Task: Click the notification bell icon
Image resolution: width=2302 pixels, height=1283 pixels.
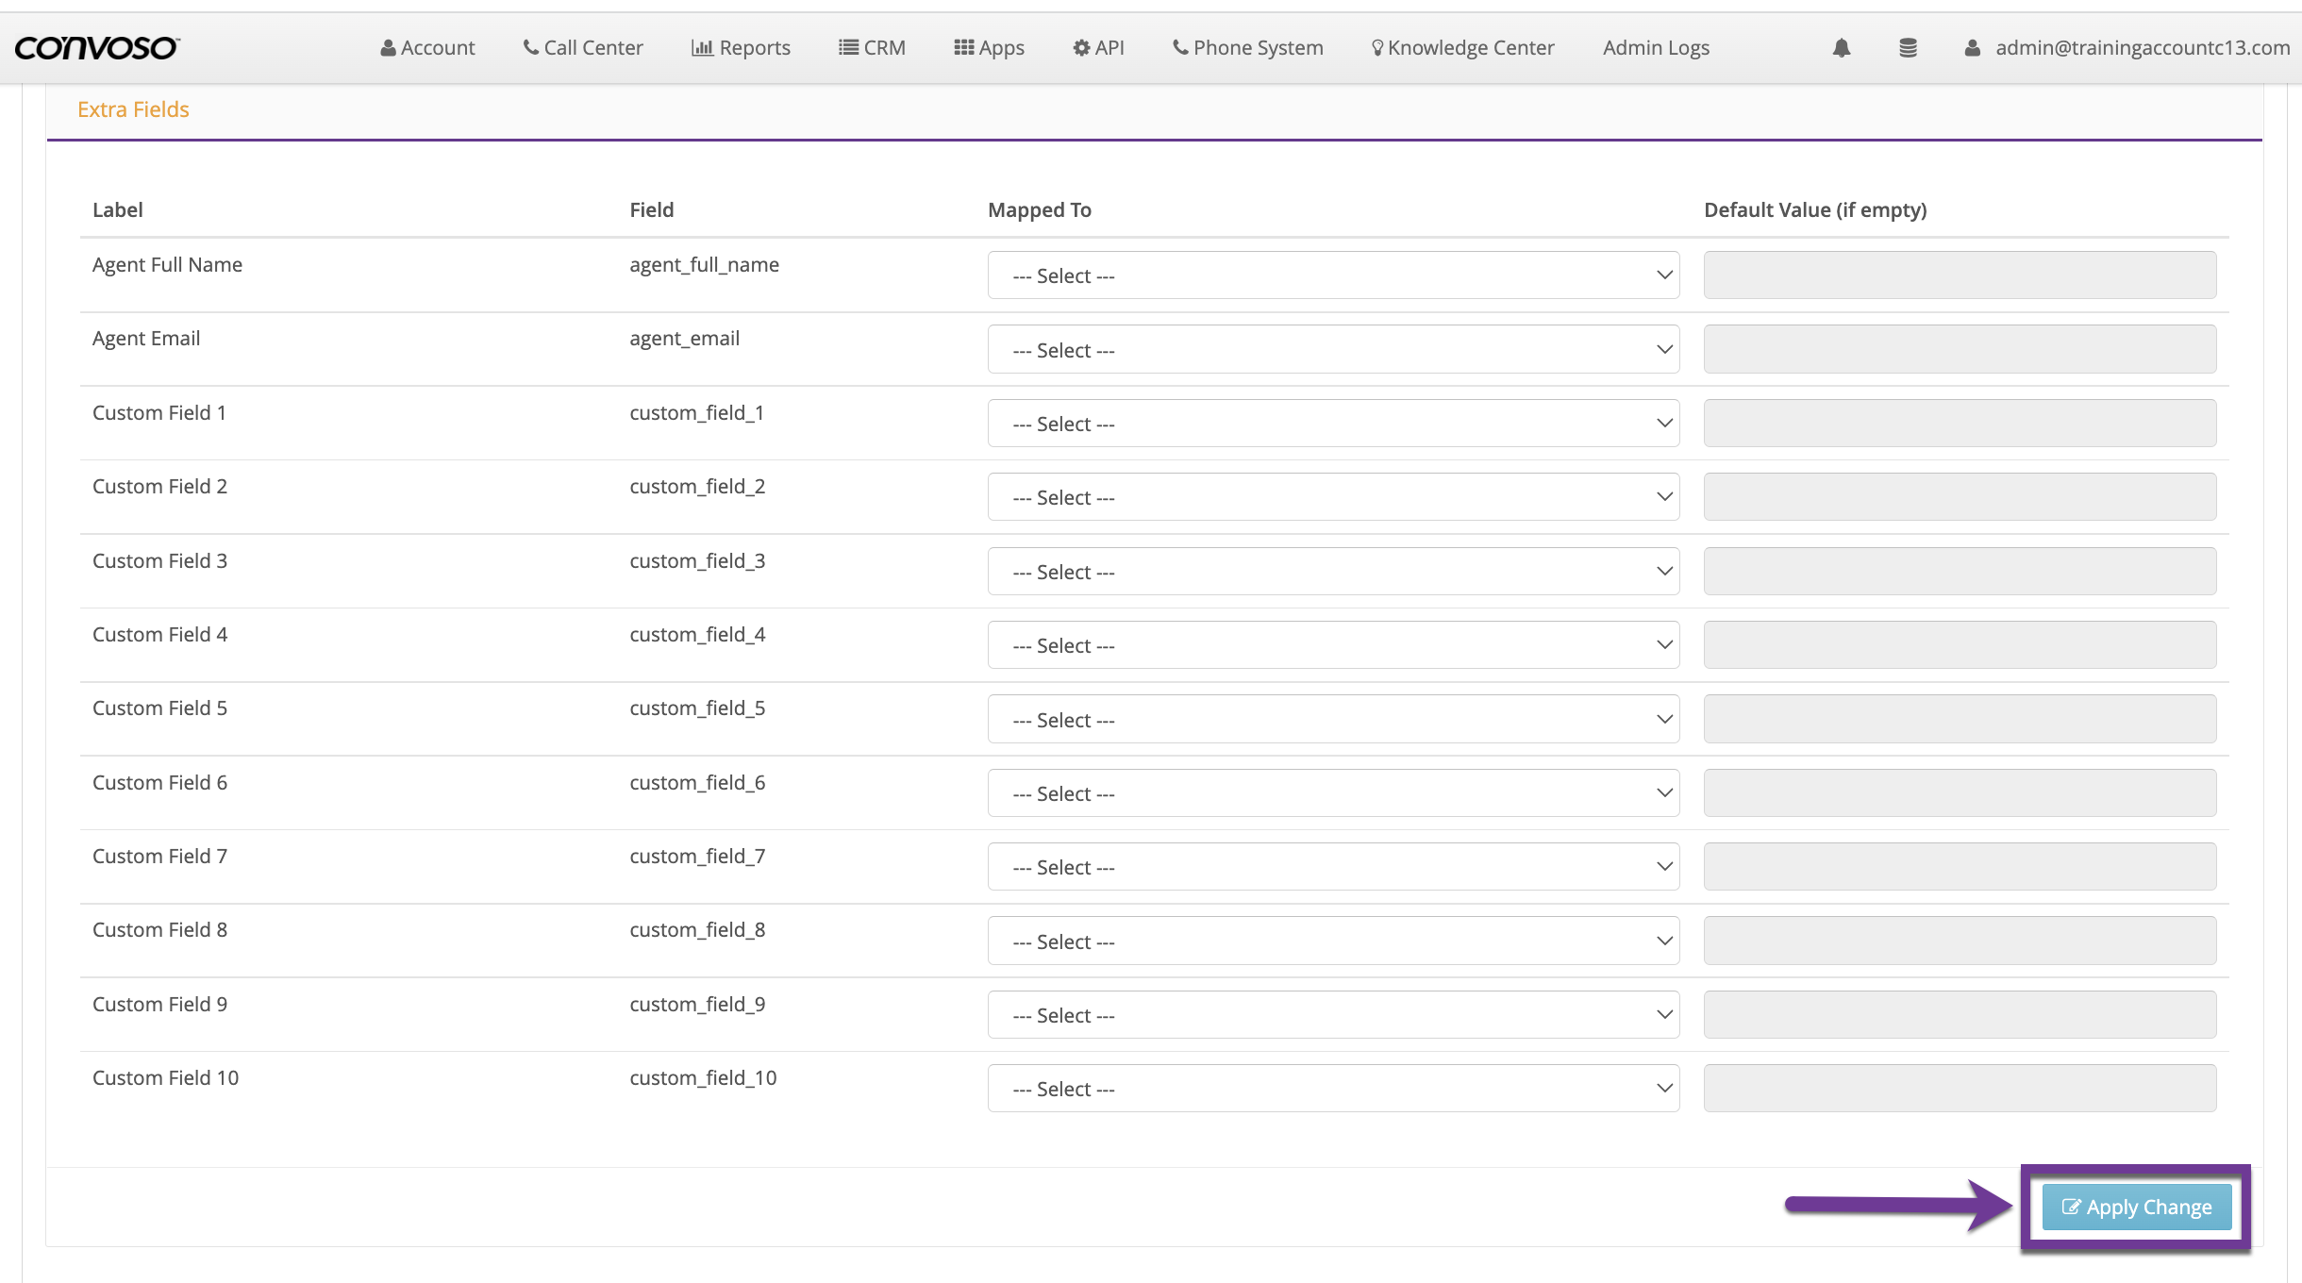Action: (x=1841, y=47)
